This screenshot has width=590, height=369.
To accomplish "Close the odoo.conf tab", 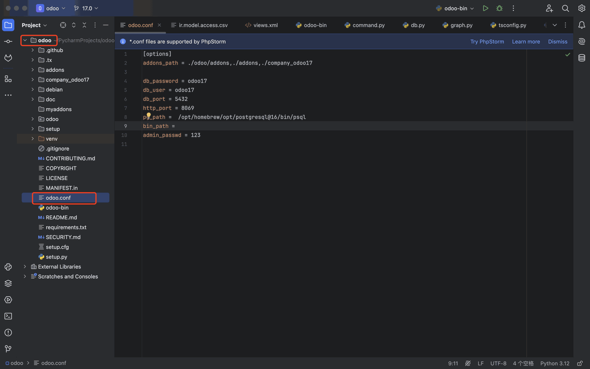I will pos(159,25).
